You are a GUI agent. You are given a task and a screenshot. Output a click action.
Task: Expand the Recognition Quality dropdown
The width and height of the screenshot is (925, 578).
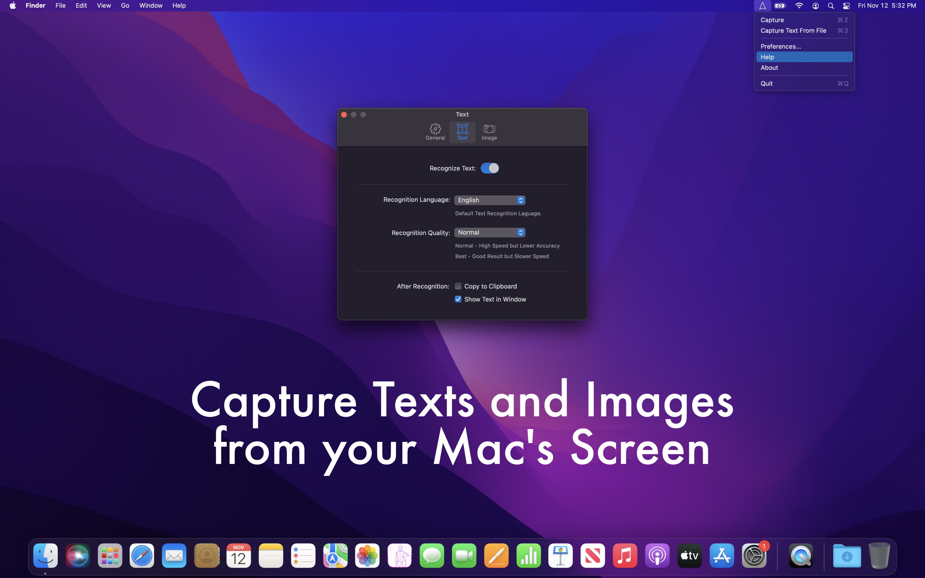[x=489, y=232]
